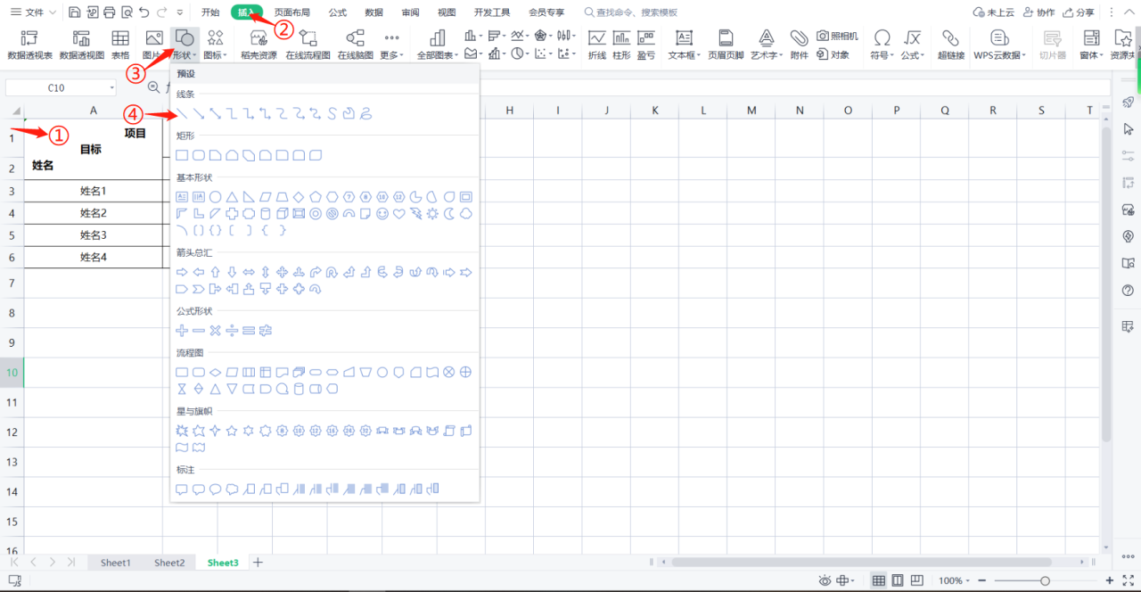The height and width of the screenshot is (592, 1141).
Task: Choose the isosceles triangle basic shape
Action: 232,197
